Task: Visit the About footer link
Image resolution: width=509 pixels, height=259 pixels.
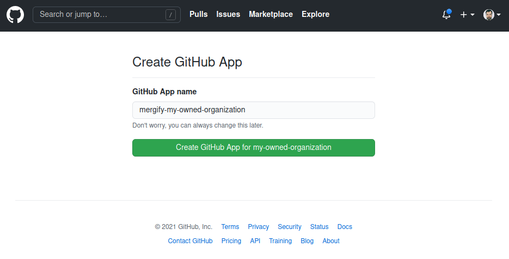Action: point(331,241)
